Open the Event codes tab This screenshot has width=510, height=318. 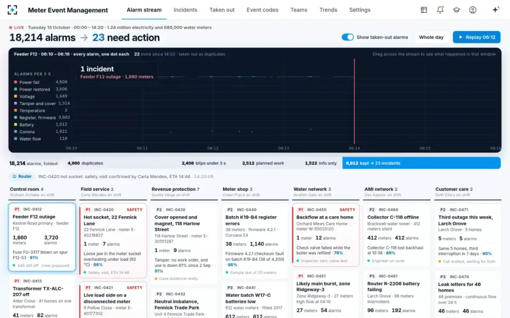click(x=262, y=10)
